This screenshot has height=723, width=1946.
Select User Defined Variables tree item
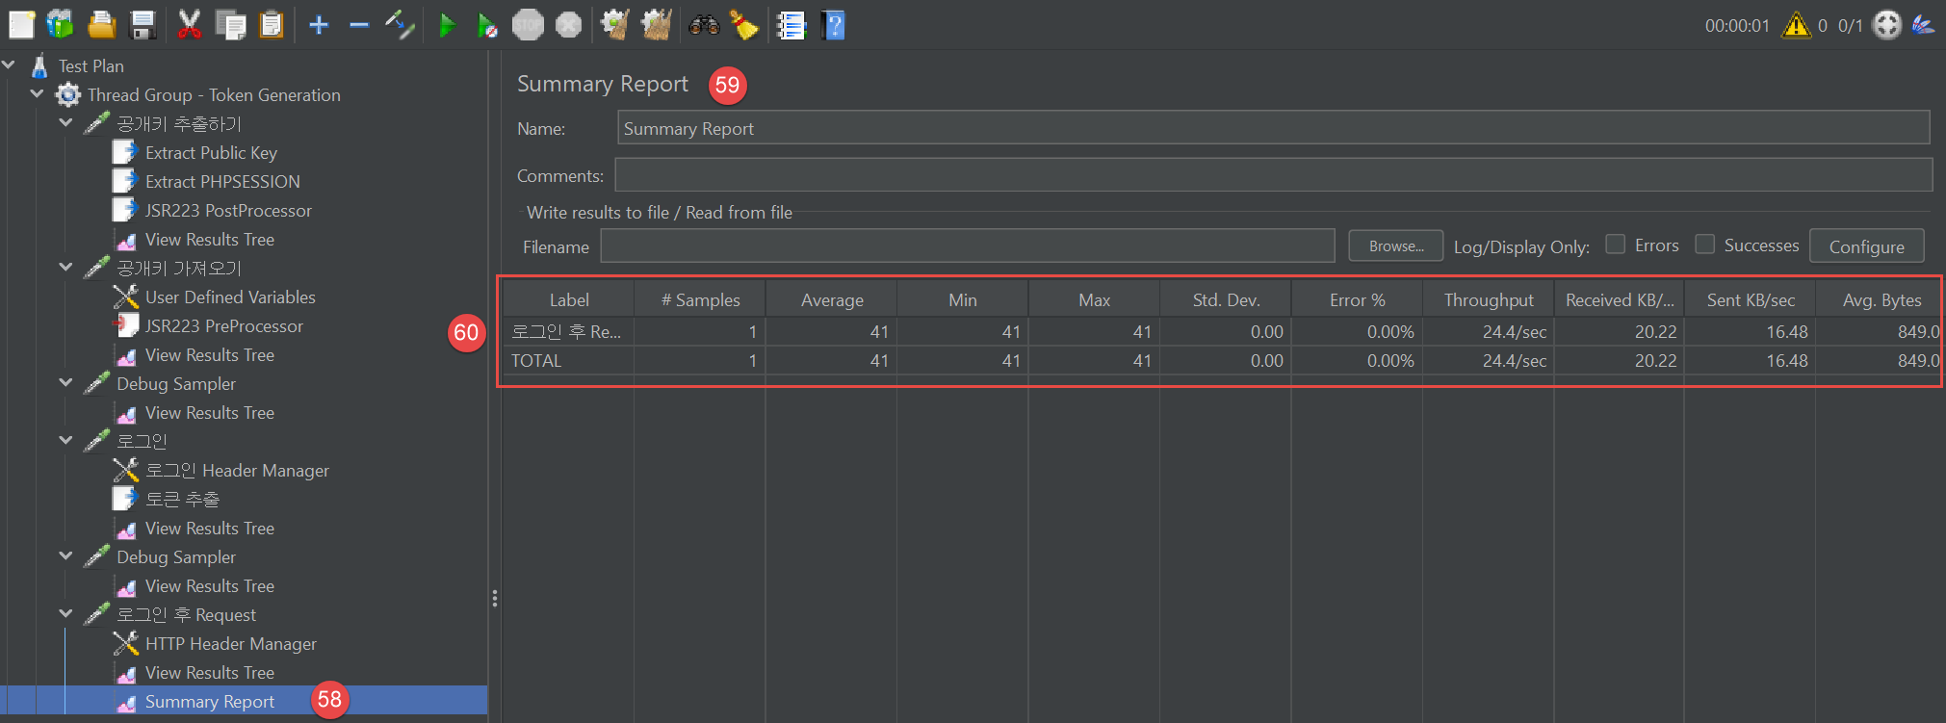pos(230,297)
